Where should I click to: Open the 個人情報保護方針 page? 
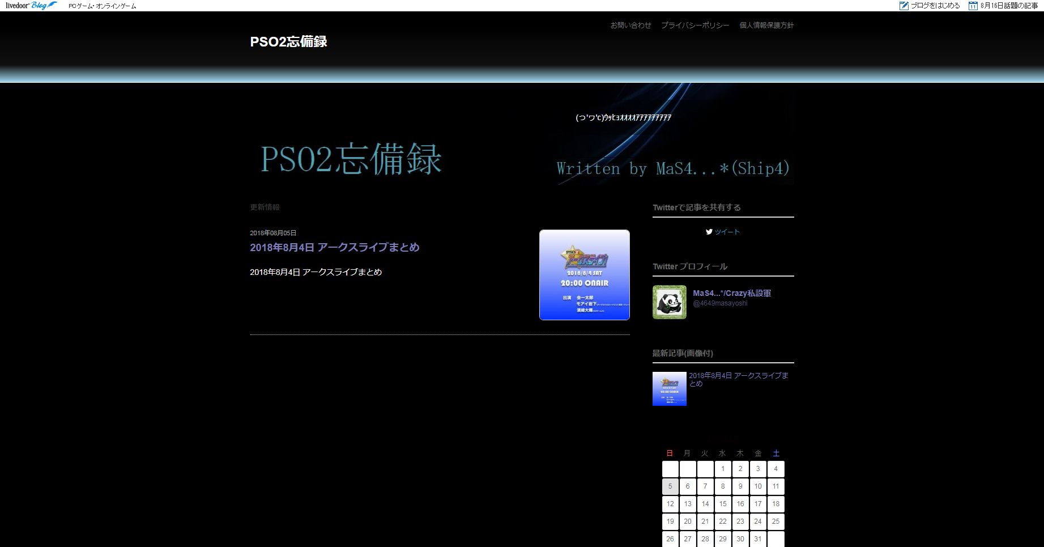766,26
